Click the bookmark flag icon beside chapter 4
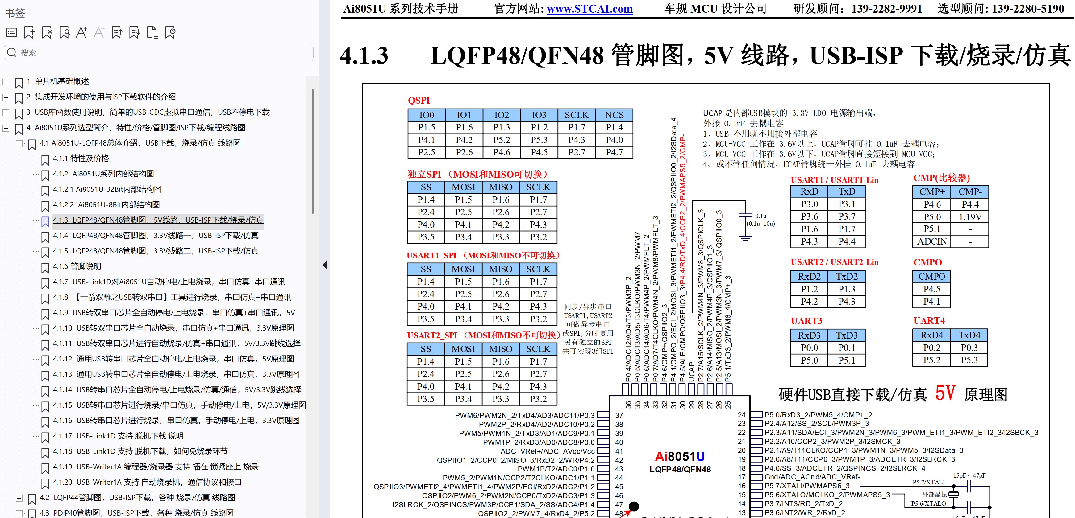Viewport: 1075px width, 518px height. click(x=19, y=129)
